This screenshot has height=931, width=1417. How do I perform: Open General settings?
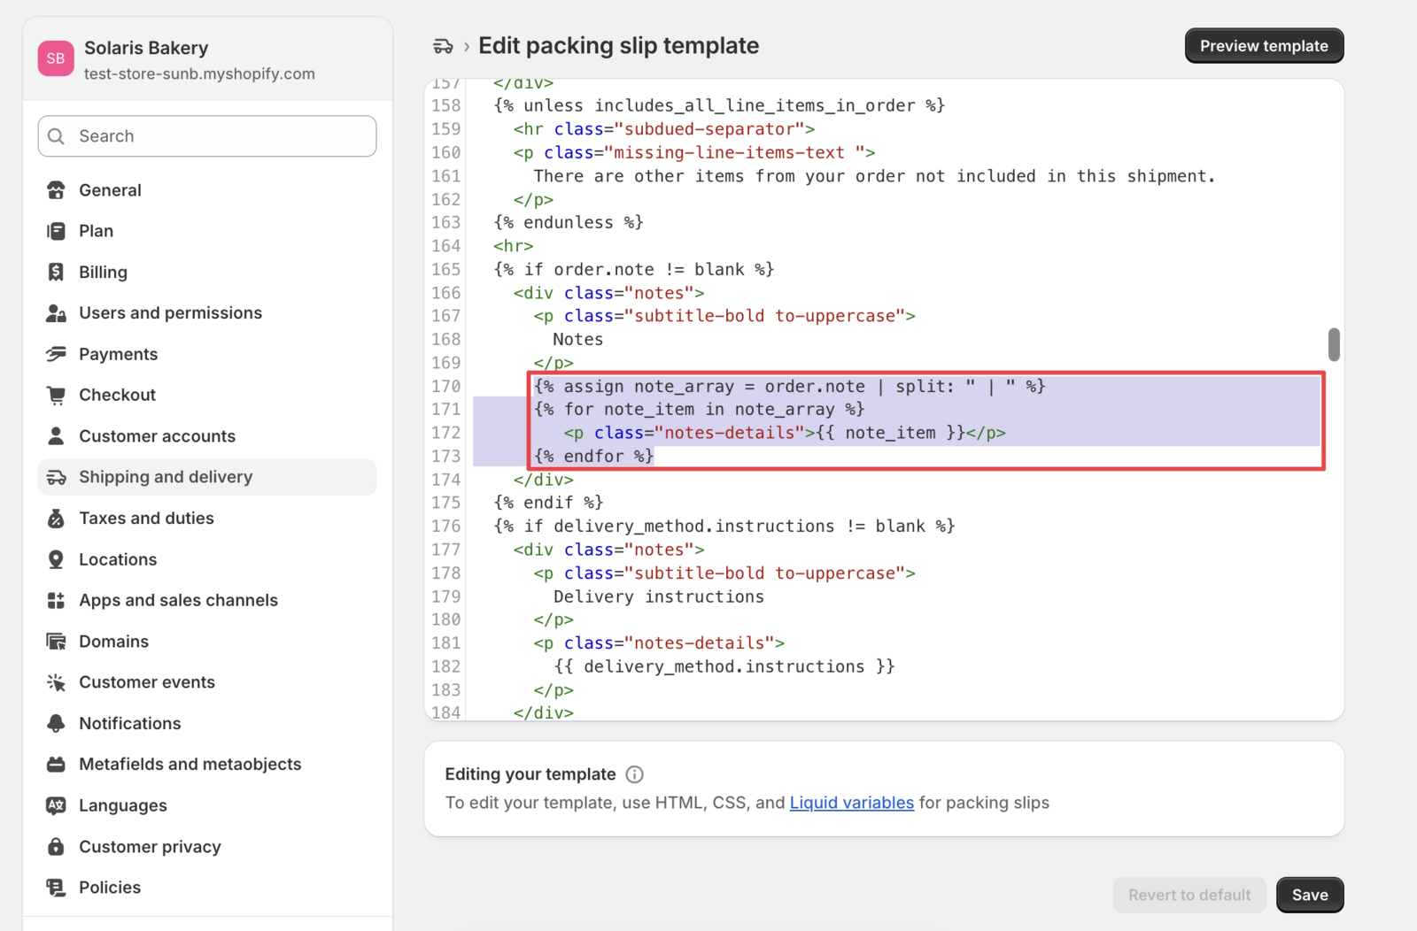(207, 190)
